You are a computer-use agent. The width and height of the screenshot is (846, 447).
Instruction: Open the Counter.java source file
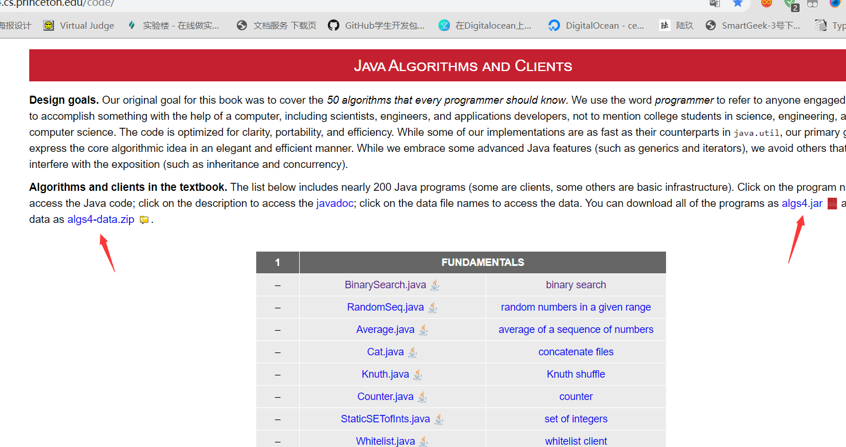pyautogui.click(x=385, y=396)
